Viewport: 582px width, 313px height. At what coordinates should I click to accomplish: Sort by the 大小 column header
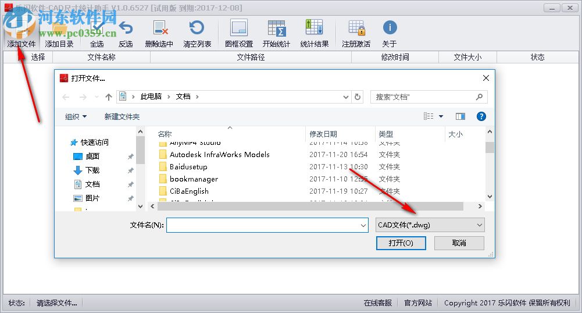[465, 134]
